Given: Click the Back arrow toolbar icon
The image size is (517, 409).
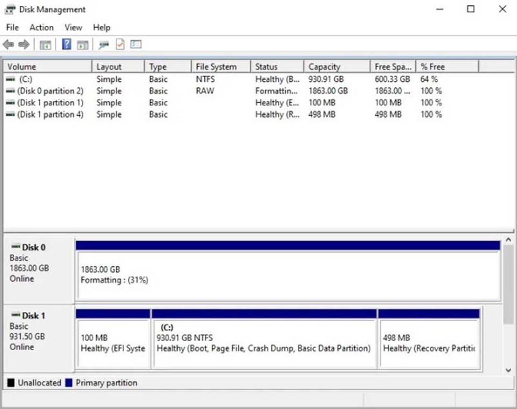Looking at the screenshot, I should click(8, 45).
